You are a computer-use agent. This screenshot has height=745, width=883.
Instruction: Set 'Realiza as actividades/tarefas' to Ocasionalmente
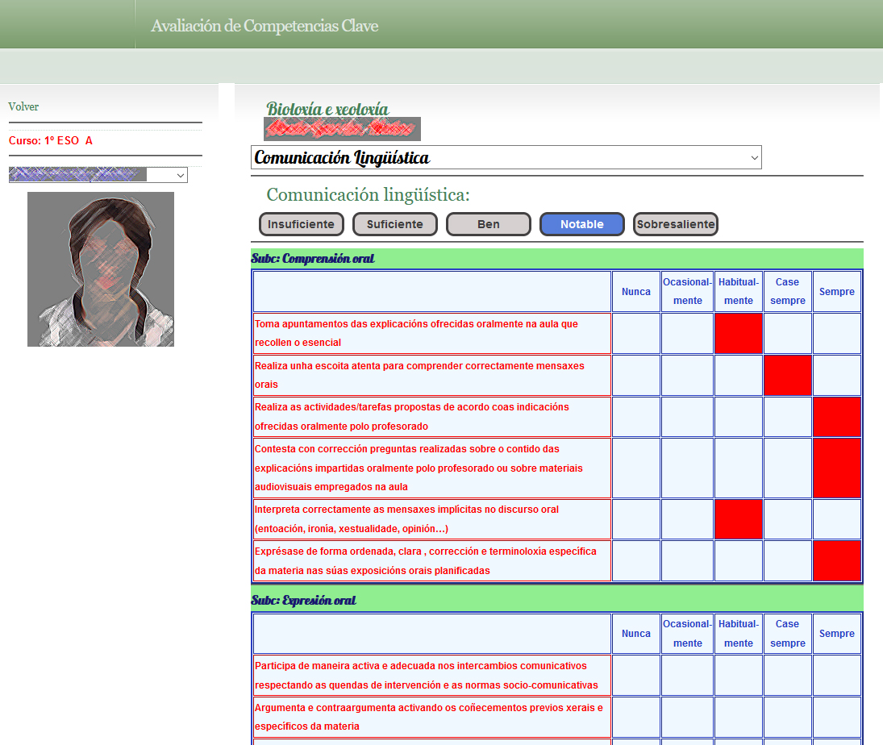pos(687,417)
